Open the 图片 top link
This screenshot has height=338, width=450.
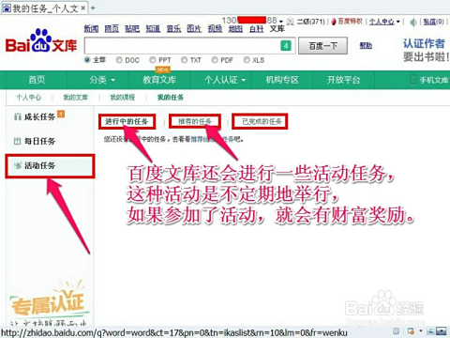(x=194, y=29)
